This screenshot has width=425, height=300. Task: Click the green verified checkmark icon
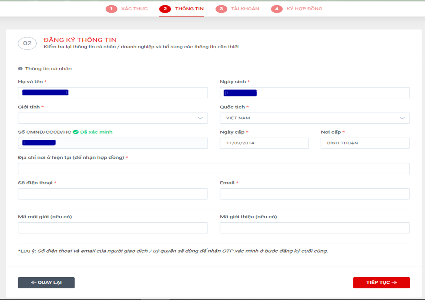tap(76, 132)
